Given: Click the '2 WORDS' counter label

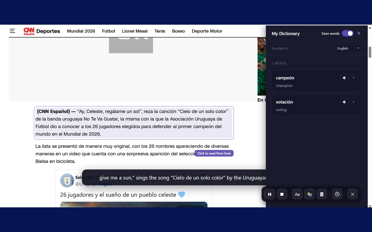Looking at the screenshot, I should pos(279,63).
